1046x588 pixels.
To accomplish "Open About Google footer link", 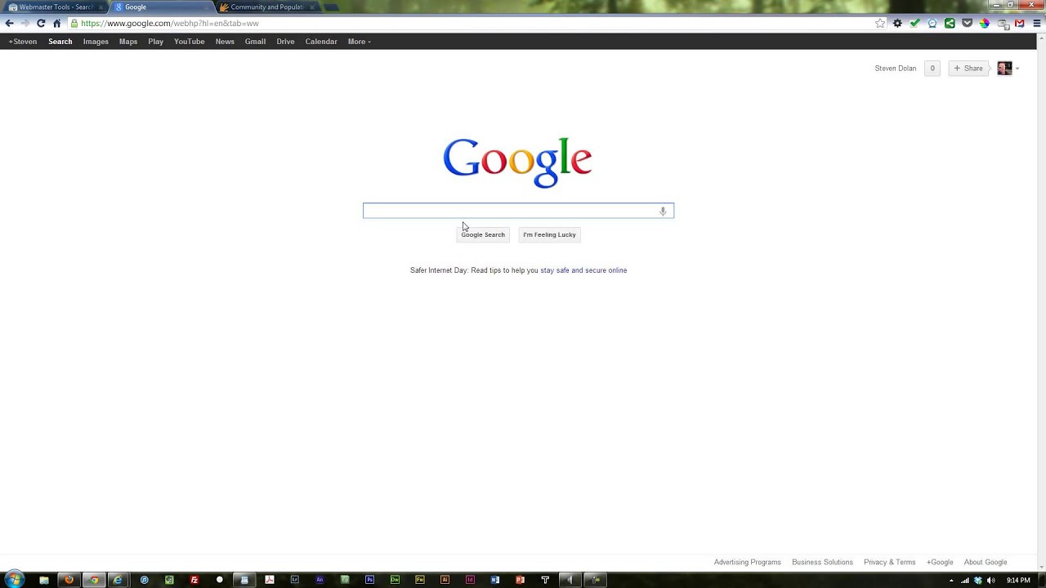I will 986,562.
